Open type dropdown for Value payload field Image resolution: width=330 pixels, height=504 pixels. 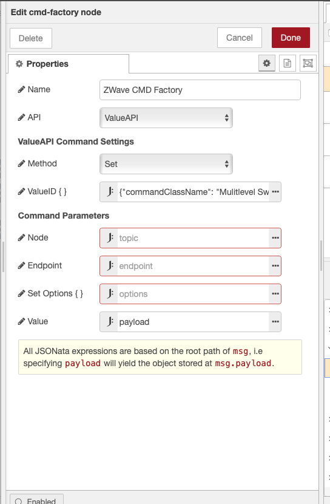click(110, 322)
